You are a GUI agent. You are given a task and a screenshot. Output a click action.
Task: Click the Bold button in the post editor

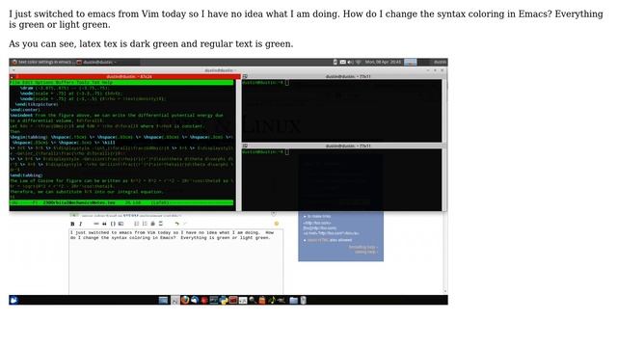tap(72, 224)
